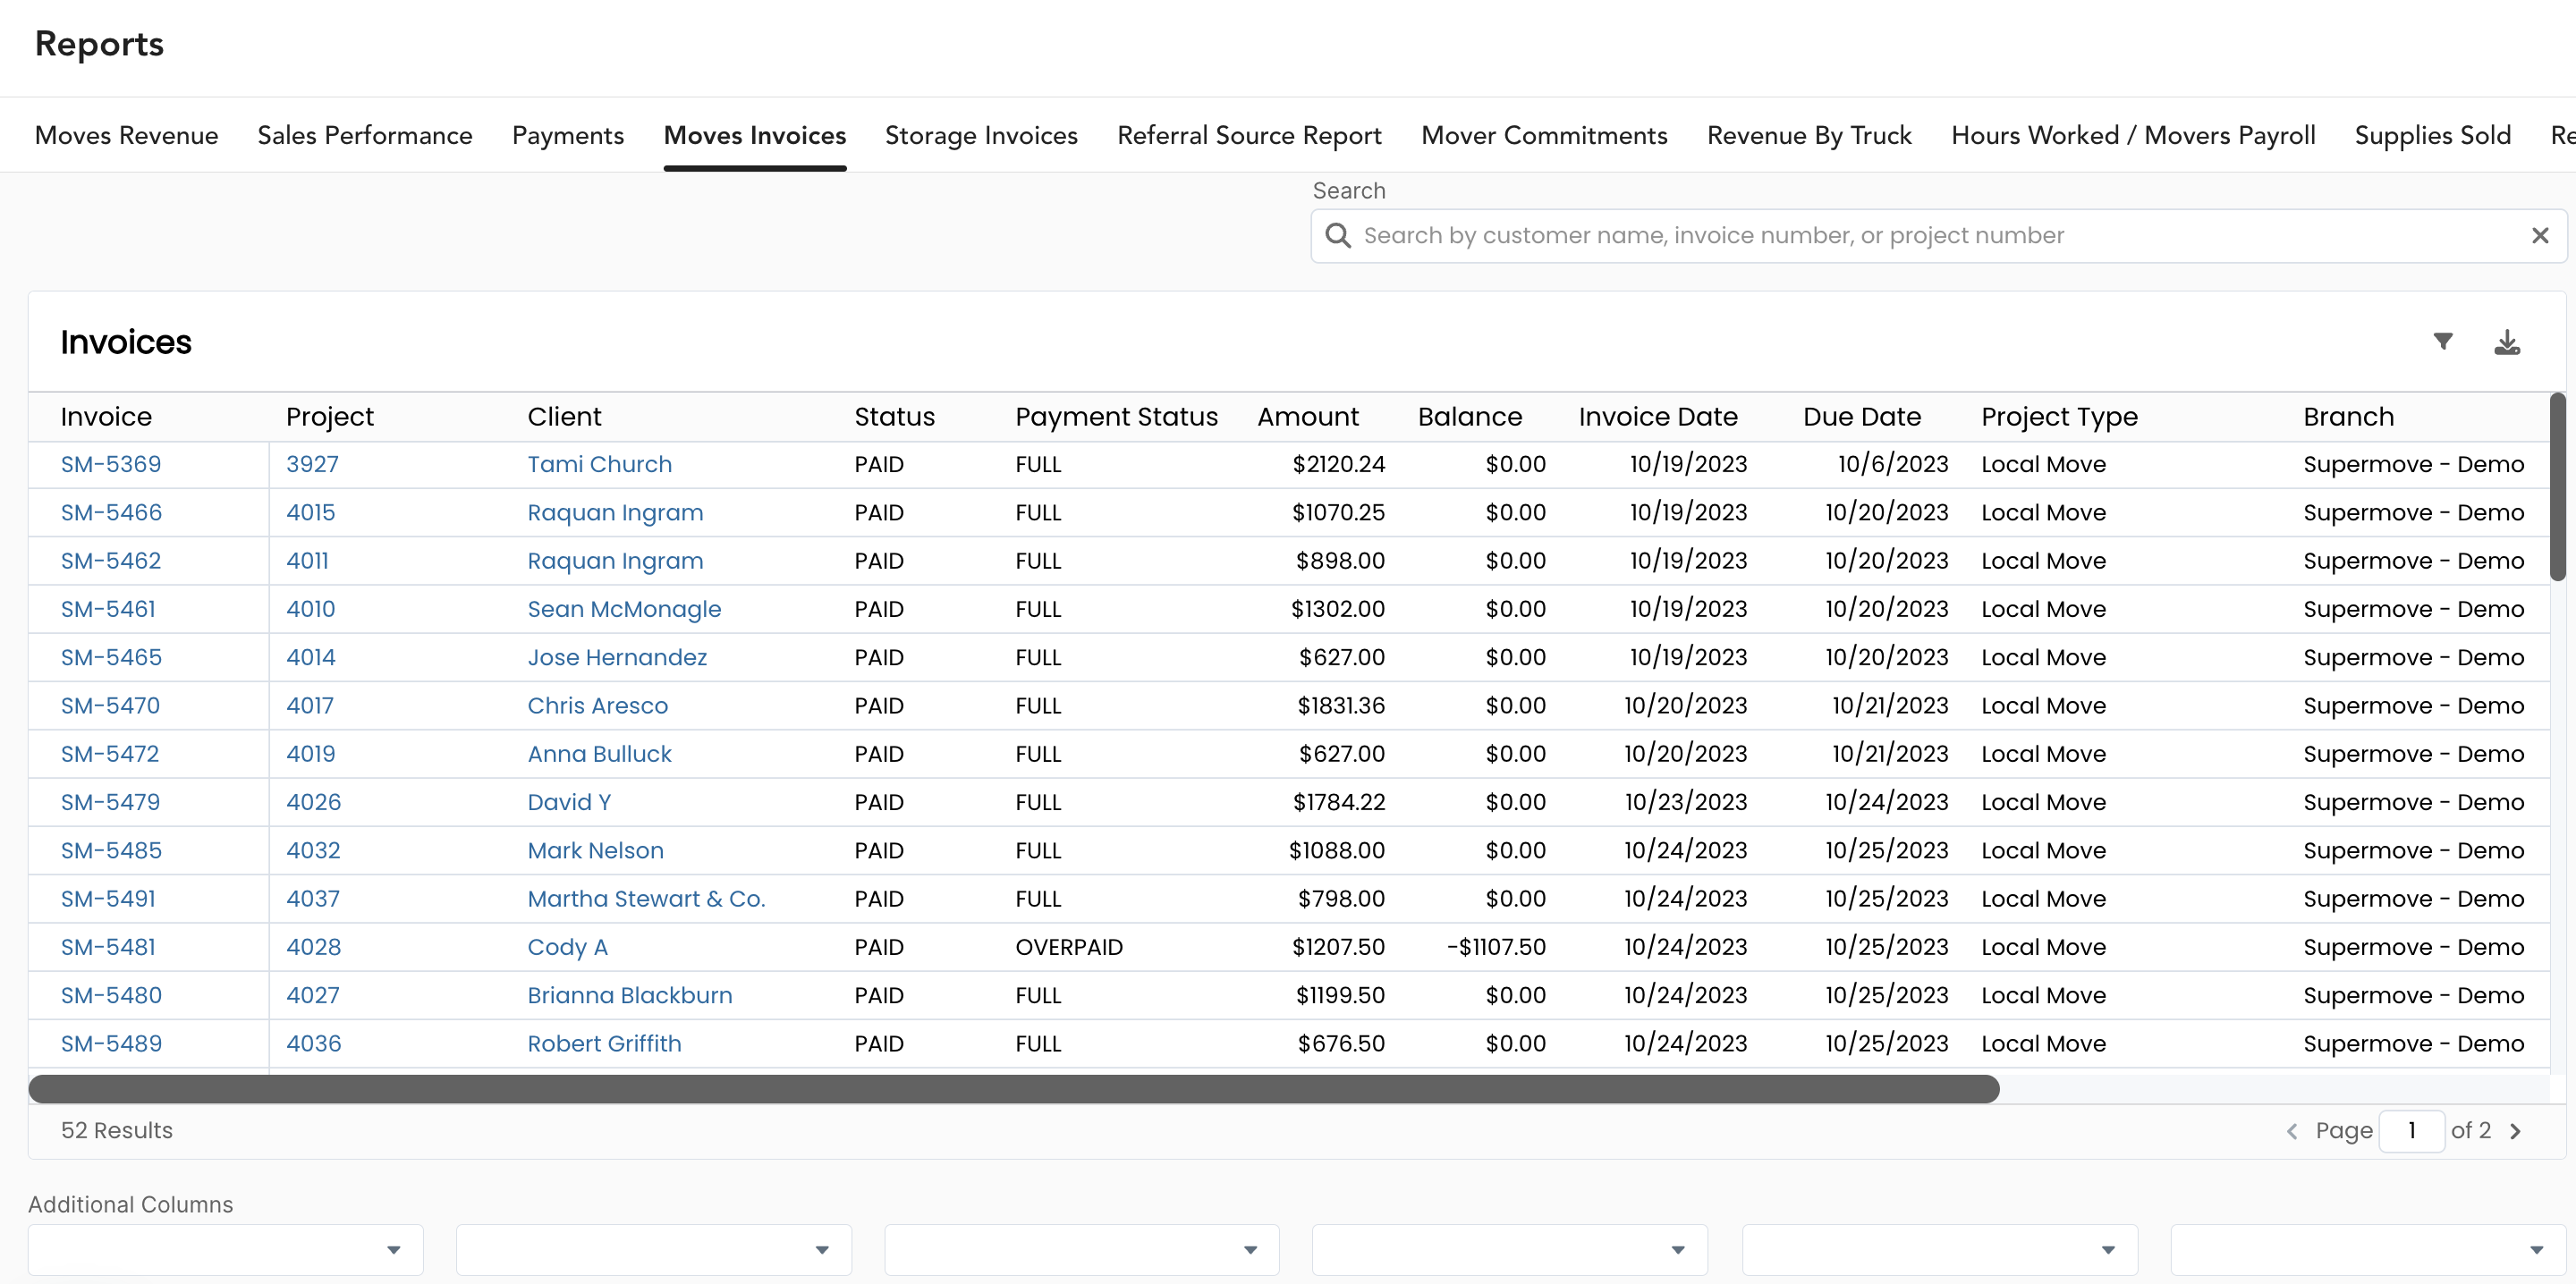This screenshot has height=1284, width=2576.
Task: Select the Supplies Sold tab
Action: coord(2432,135)
